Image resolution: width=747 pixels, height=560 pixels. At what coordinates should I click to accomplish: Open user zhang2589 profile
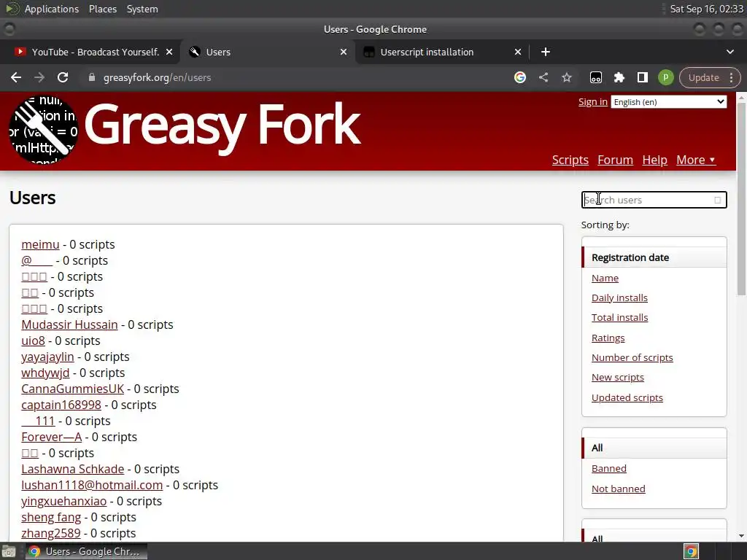(x=51, y=533)
